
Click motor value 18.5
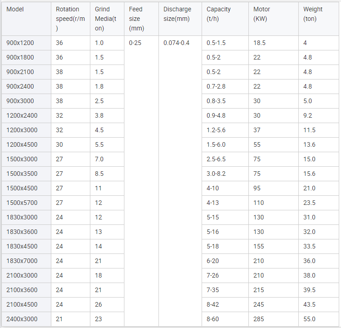coord(259,43)
